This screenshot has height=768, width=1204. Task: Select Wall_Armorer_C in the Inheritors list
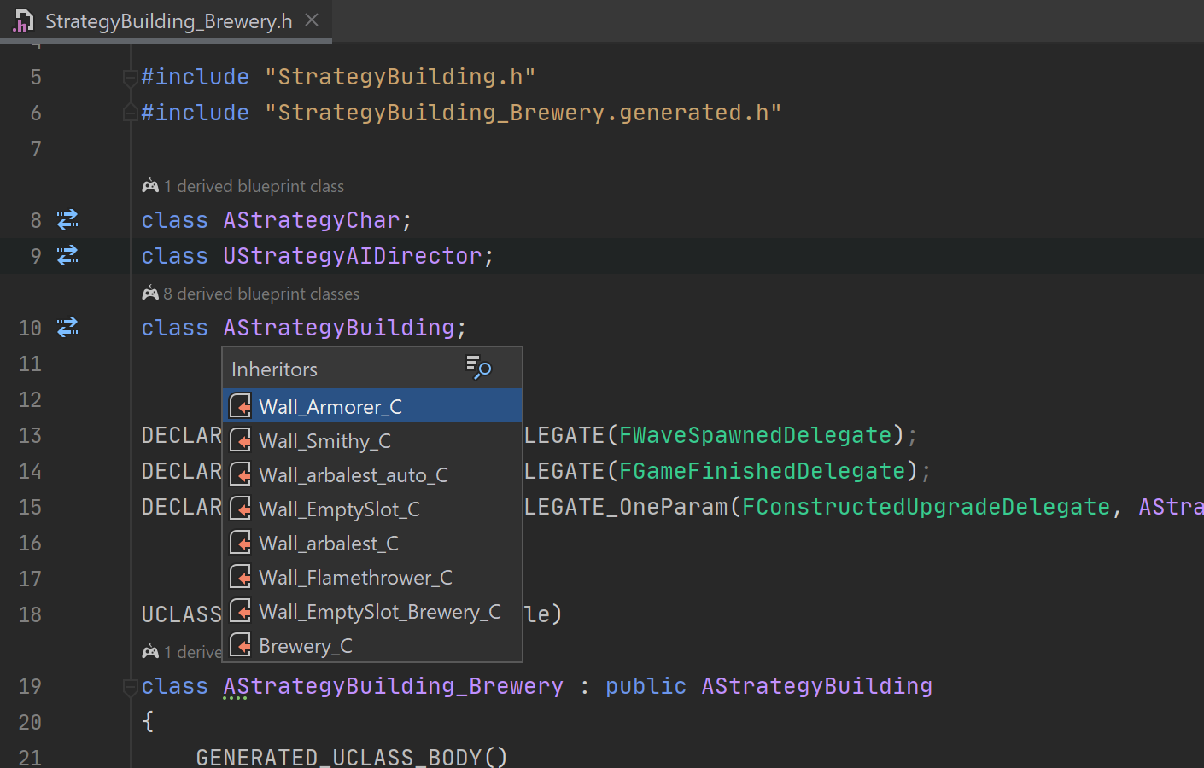pyautogui.click(x=372, y=406)
